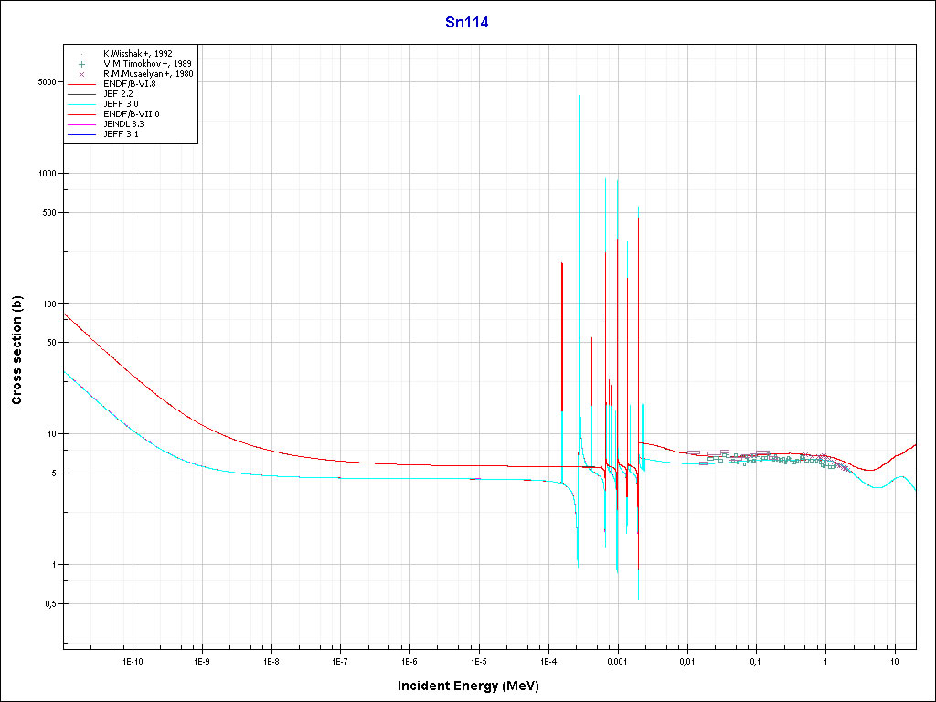This screenshot has width=936, height=702.
Task: Pick the magenta JENDL 3.3 legend line
Action: pyautogui.click(x=81, y=124)
